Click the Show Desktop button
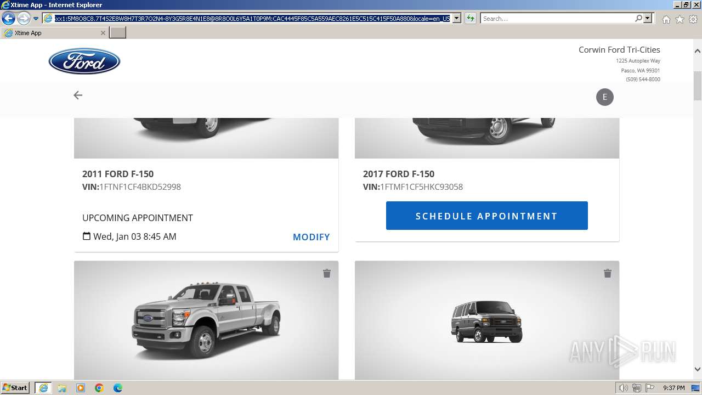 (696, 388)
